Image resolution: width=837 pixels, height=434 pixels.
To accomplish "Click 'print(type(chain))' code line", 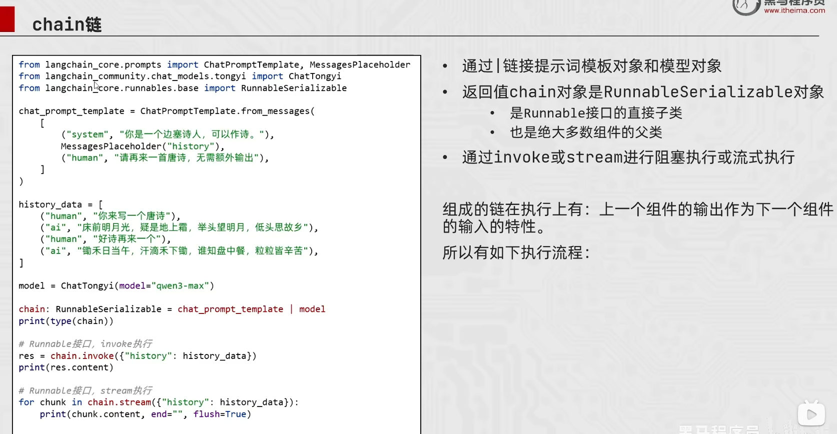I will [x=66, y=321].
